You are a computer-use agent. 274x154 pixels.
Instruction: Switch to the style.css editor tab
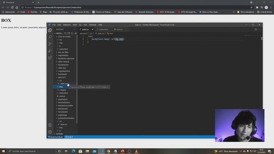pos(85,30)
